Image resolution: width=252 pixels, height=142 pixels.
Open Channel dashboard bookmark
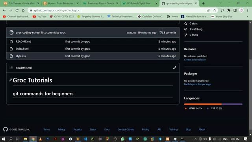pyautogui.click(x=16, y=17)
